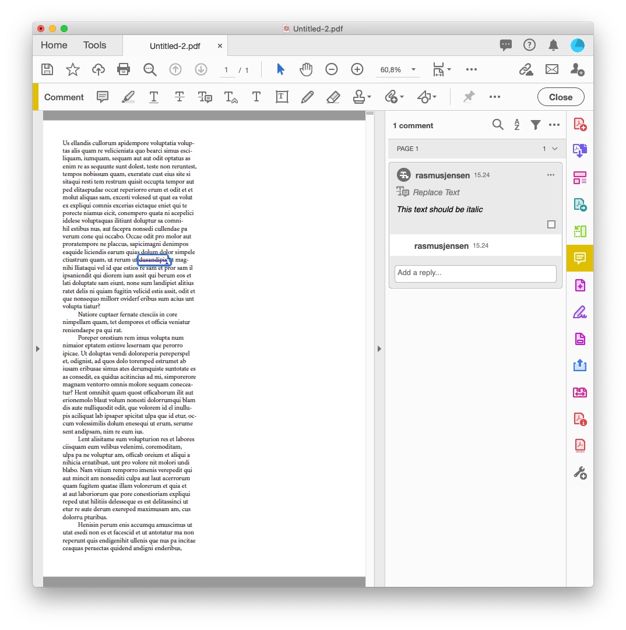Open the Comment tool in the sidebar

point(580,258)
